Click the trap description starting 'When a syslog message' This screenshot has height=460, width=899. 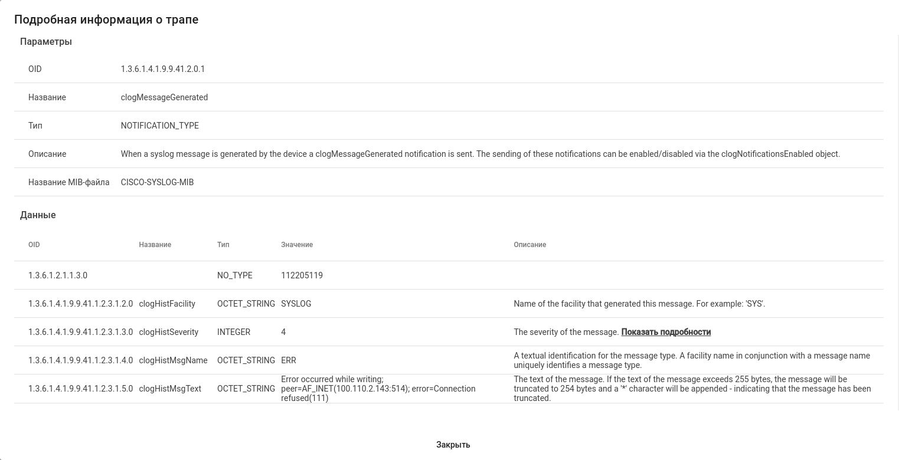tap(480, 154)
